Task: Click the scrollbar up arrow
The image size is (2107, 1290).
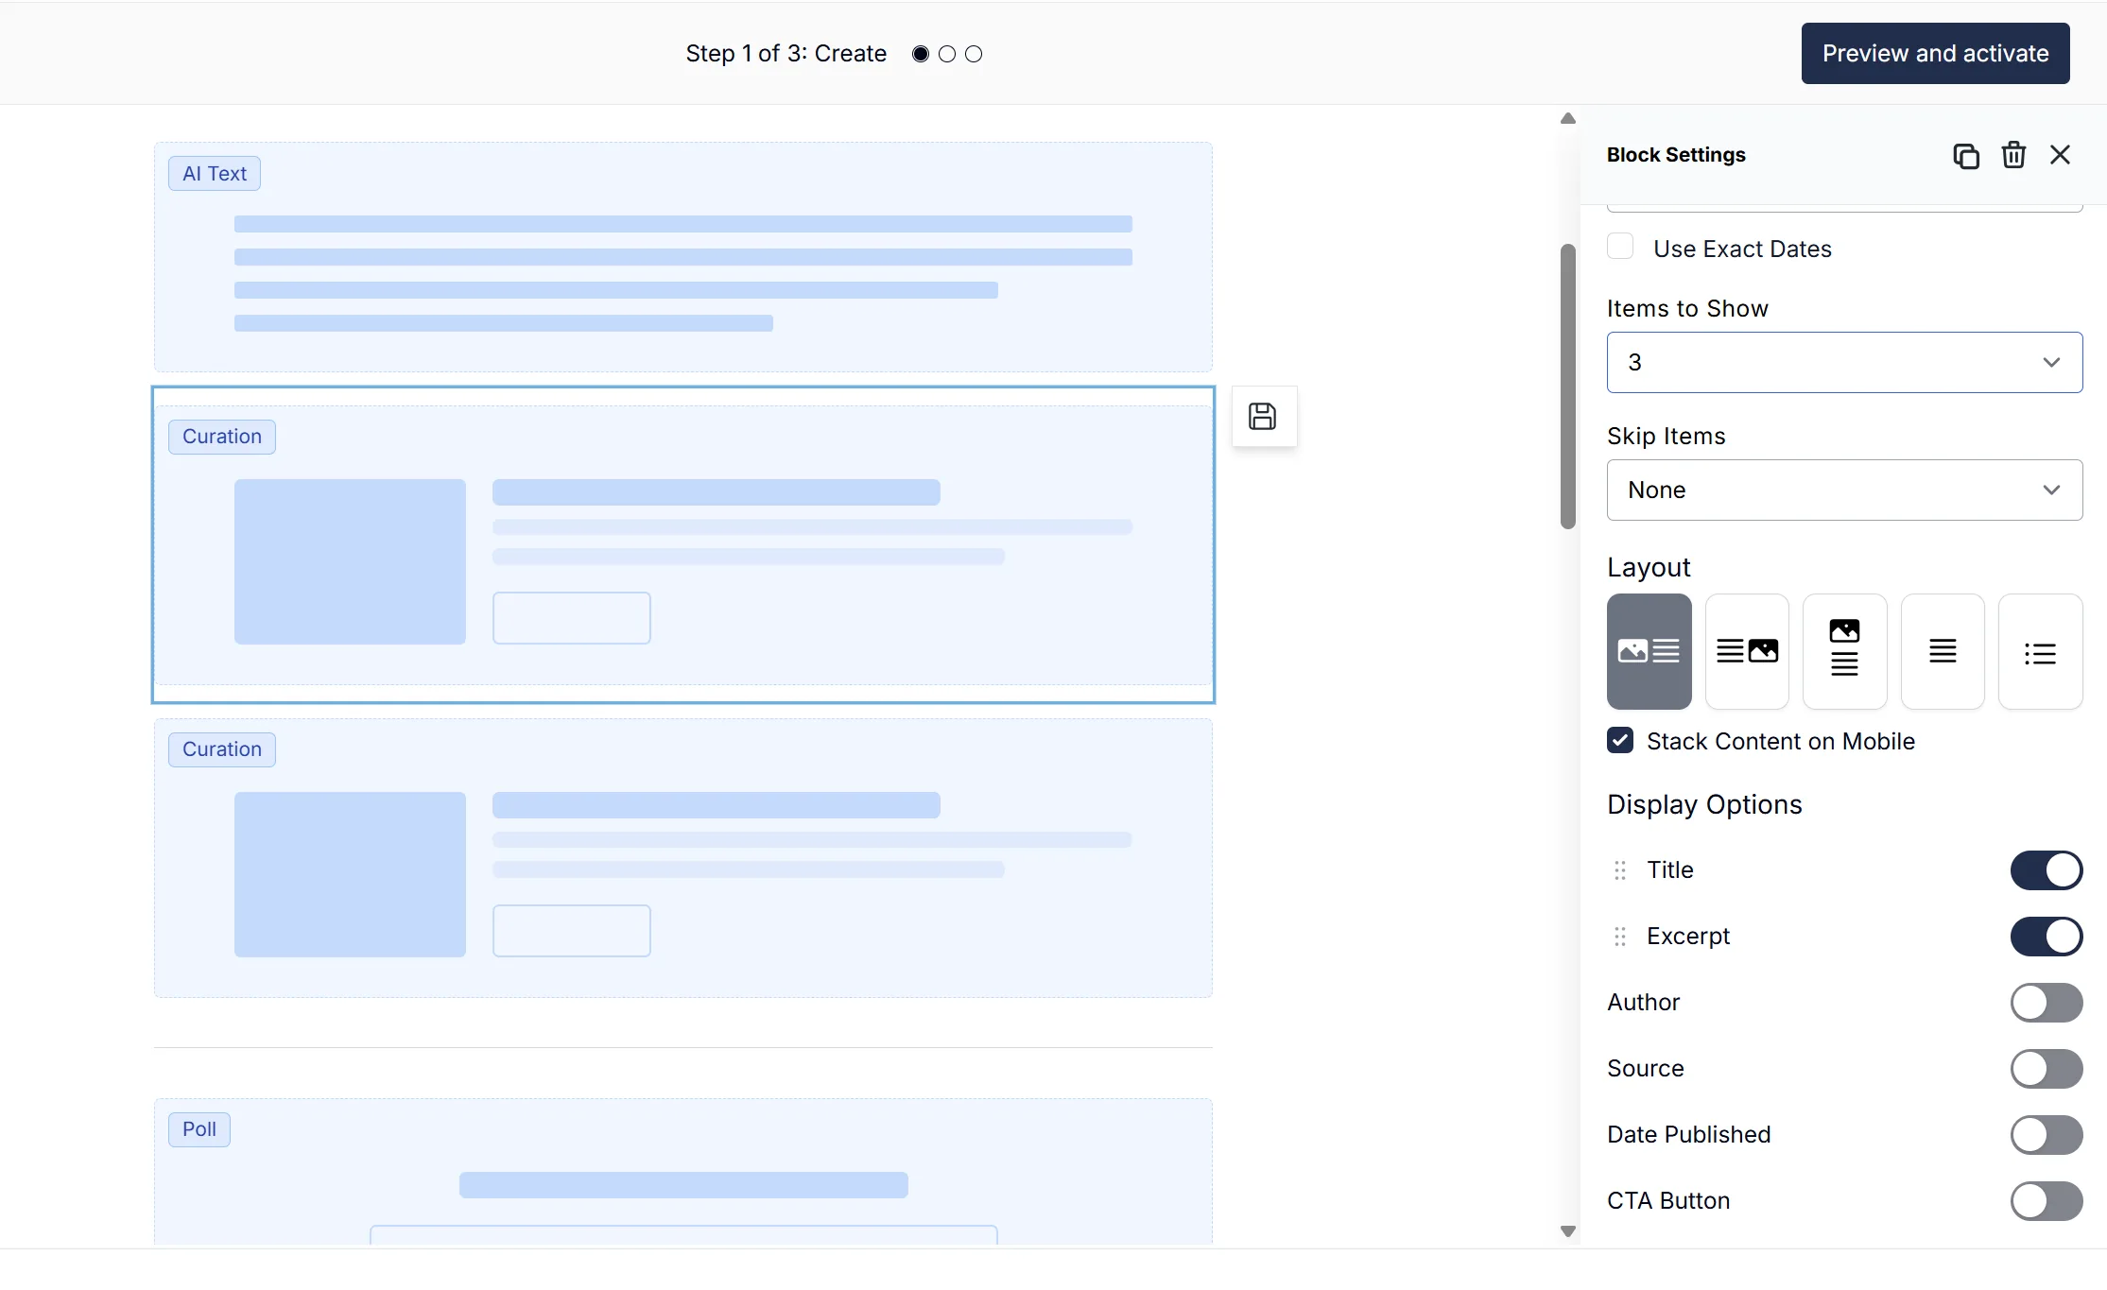Action: [1568, 118]
